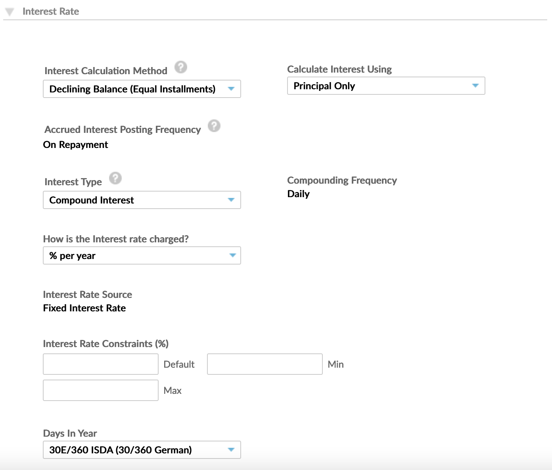Click the Interest Type help icon
This screenshot has height=470, width=552.
coord(115,178)
